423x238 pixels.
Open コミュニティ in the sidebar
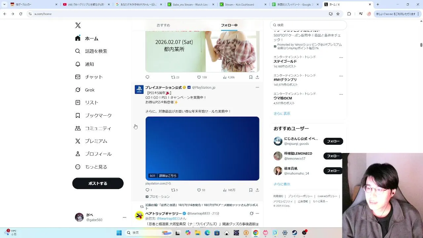point(93,128)
